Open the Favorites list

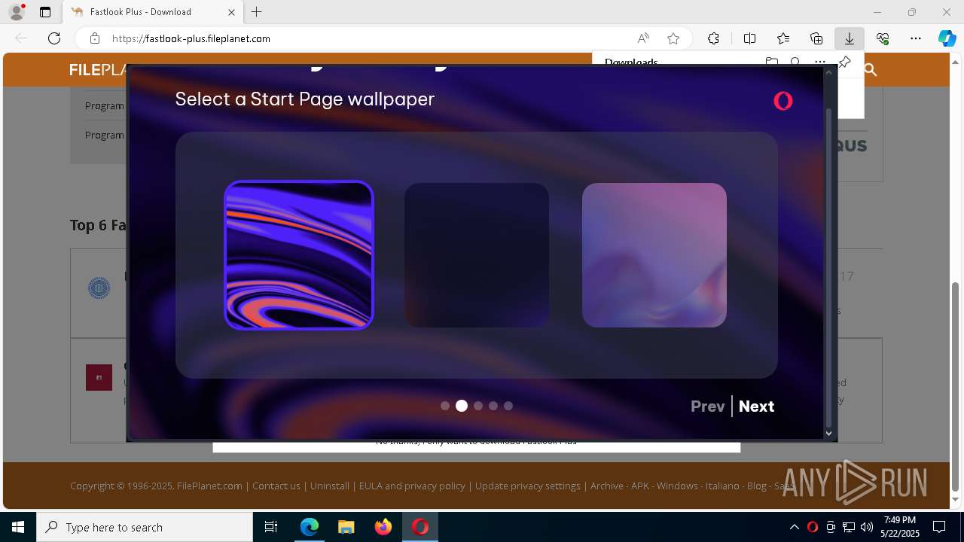783,38
